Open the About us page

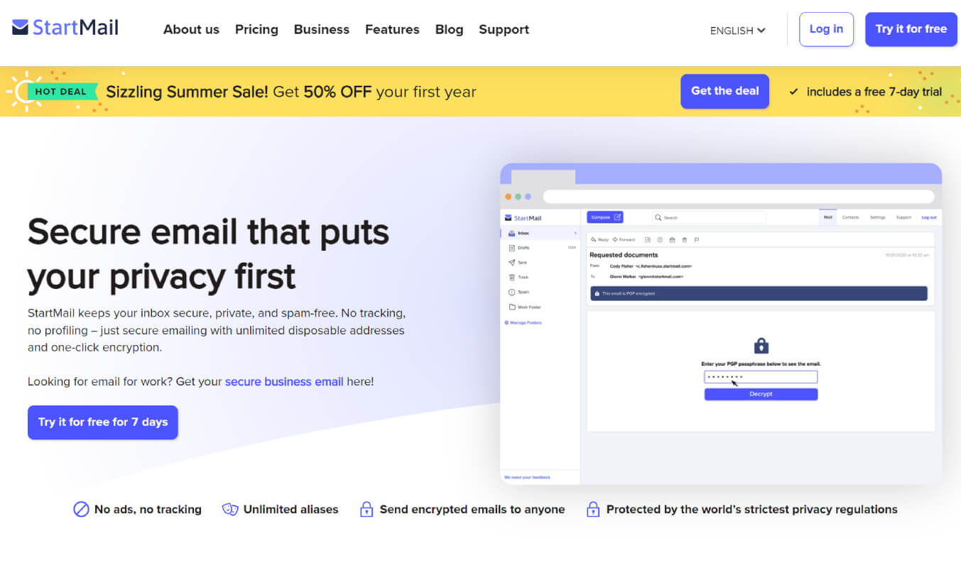coord(191,29)
